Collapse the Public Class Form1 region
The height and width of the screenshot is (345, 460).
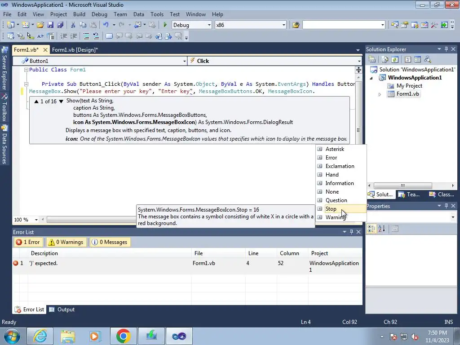(26, 70)
